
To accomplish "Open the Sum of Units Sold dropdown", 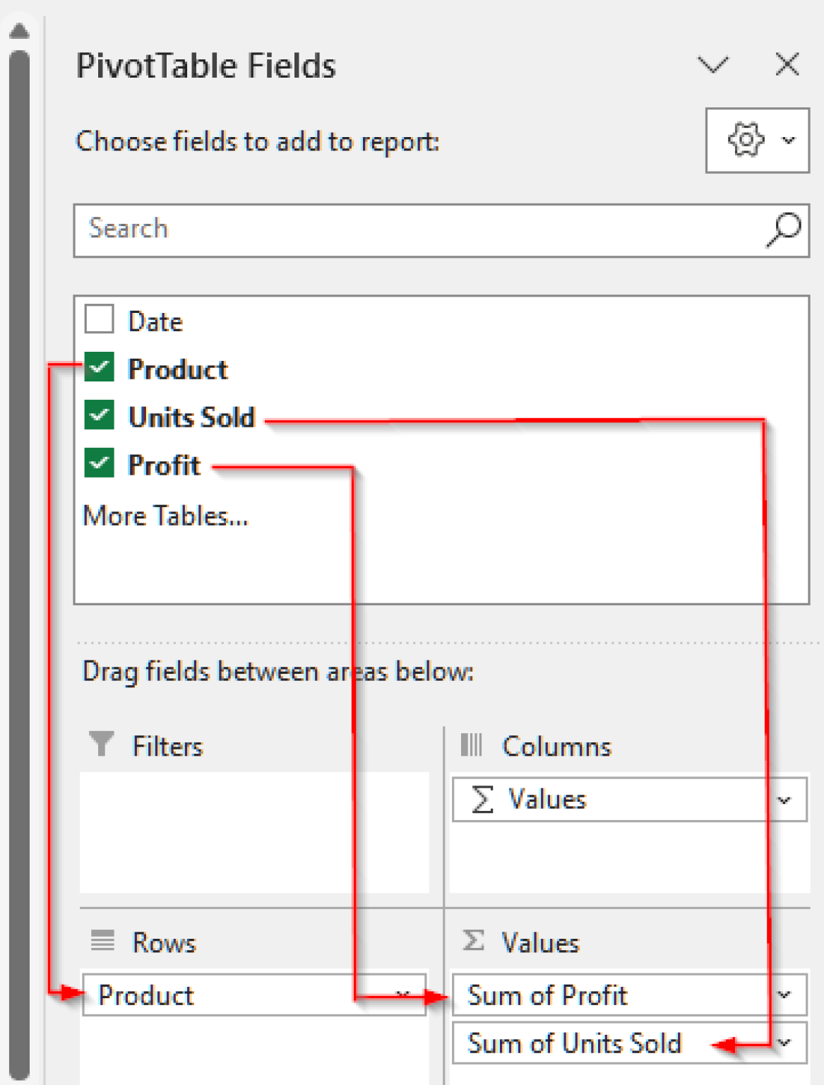I will pyautogui.click(x=784, y=1043).
